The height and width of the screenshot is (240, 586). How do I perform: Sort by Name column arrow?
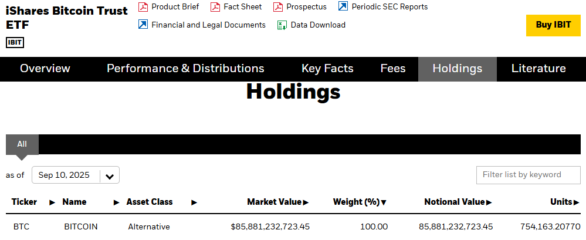click(117, 202)
